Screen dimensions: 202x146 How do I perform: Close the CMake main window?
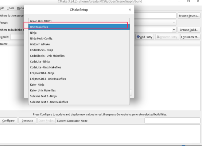[x=198, y=1]
